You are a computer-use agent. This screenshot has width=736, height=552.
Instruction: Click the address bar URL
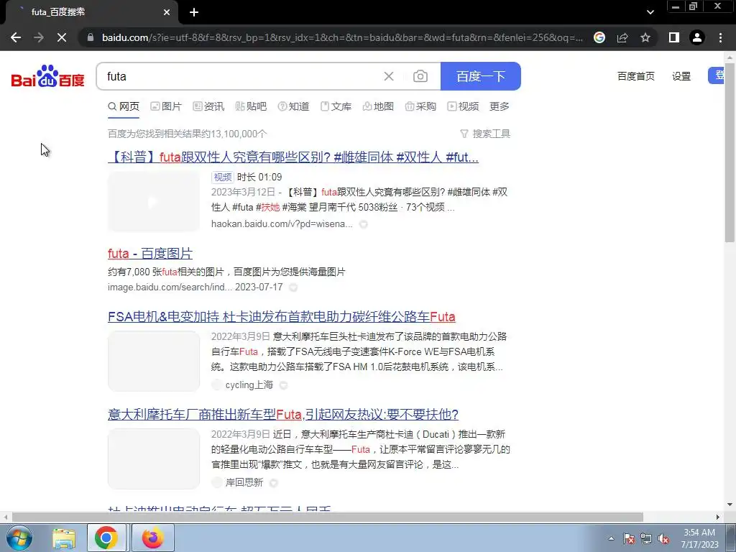pos(342,37)
